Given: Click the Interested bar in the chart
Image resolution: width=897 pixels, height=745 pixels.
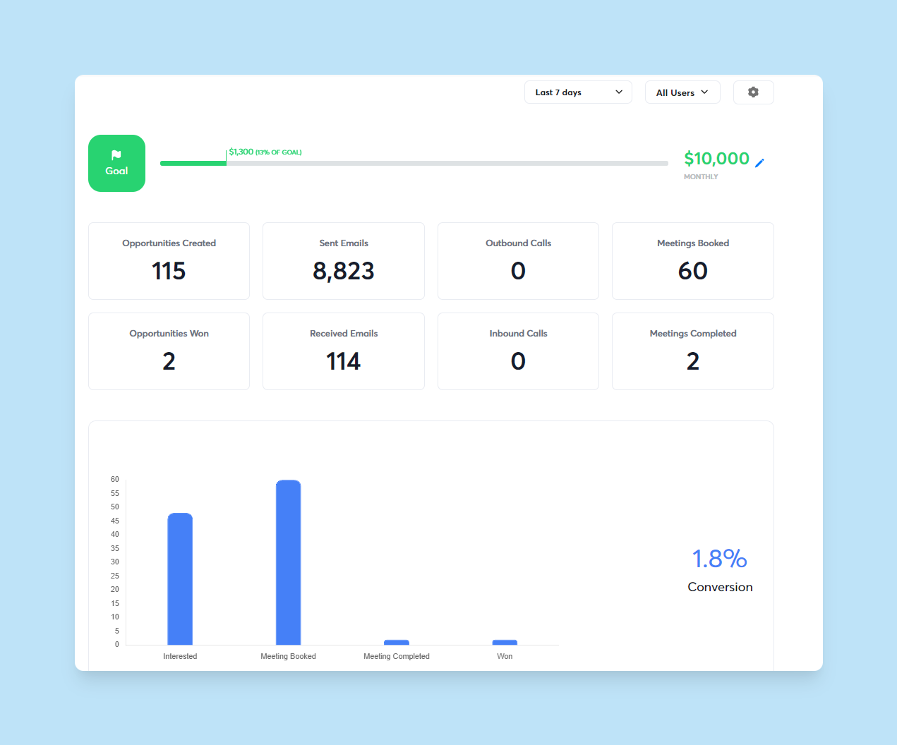Looking at the screenshot, I should [x=180, y=579].
